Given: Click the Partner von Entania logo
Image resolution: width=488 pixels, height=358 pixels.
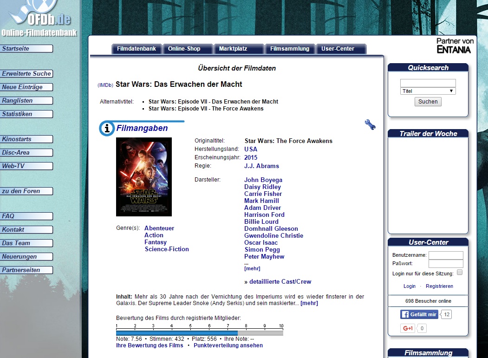Looking at the screenshot, I should (x=455, y=46).
